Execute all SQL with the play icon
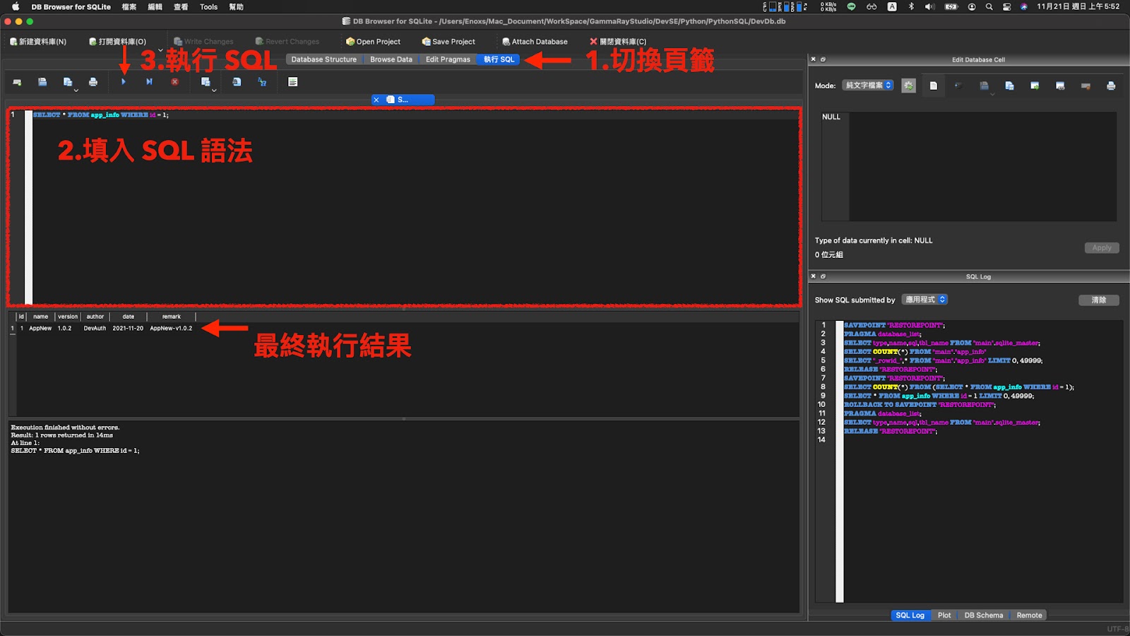Screen dimensions: 1130x636 tap(124, 82)
